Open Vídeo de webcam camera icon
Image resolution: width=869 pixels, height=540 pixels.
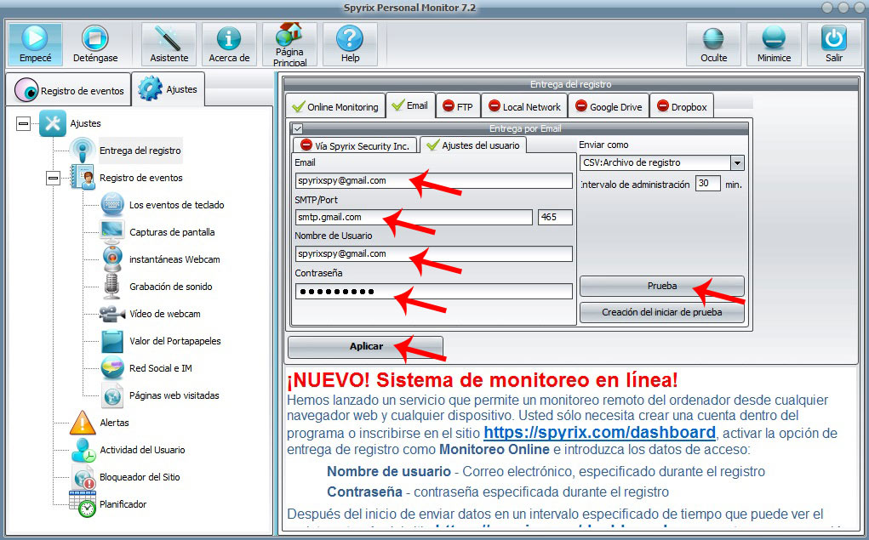[112, 314]
